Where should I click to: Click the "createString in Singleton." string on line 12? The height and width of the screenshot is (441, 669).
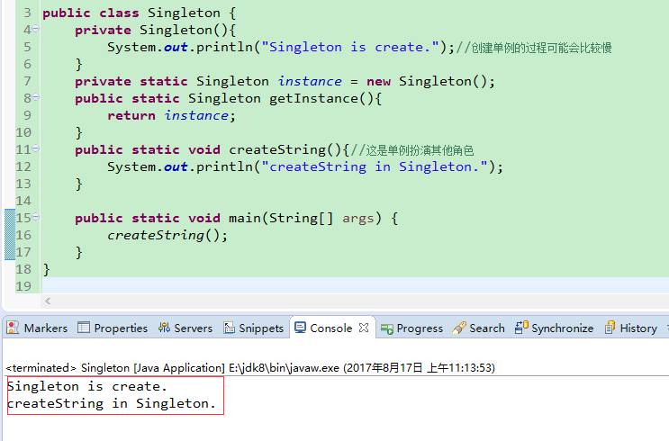pyautogui.click(x=375, y=166)
